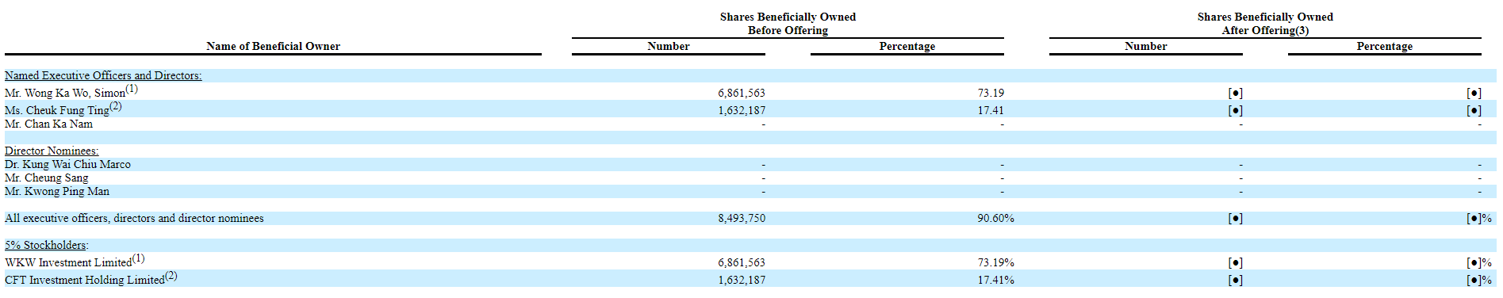
Task: Click the 17.41% value for CFT Investment
Action: [995, 280]
